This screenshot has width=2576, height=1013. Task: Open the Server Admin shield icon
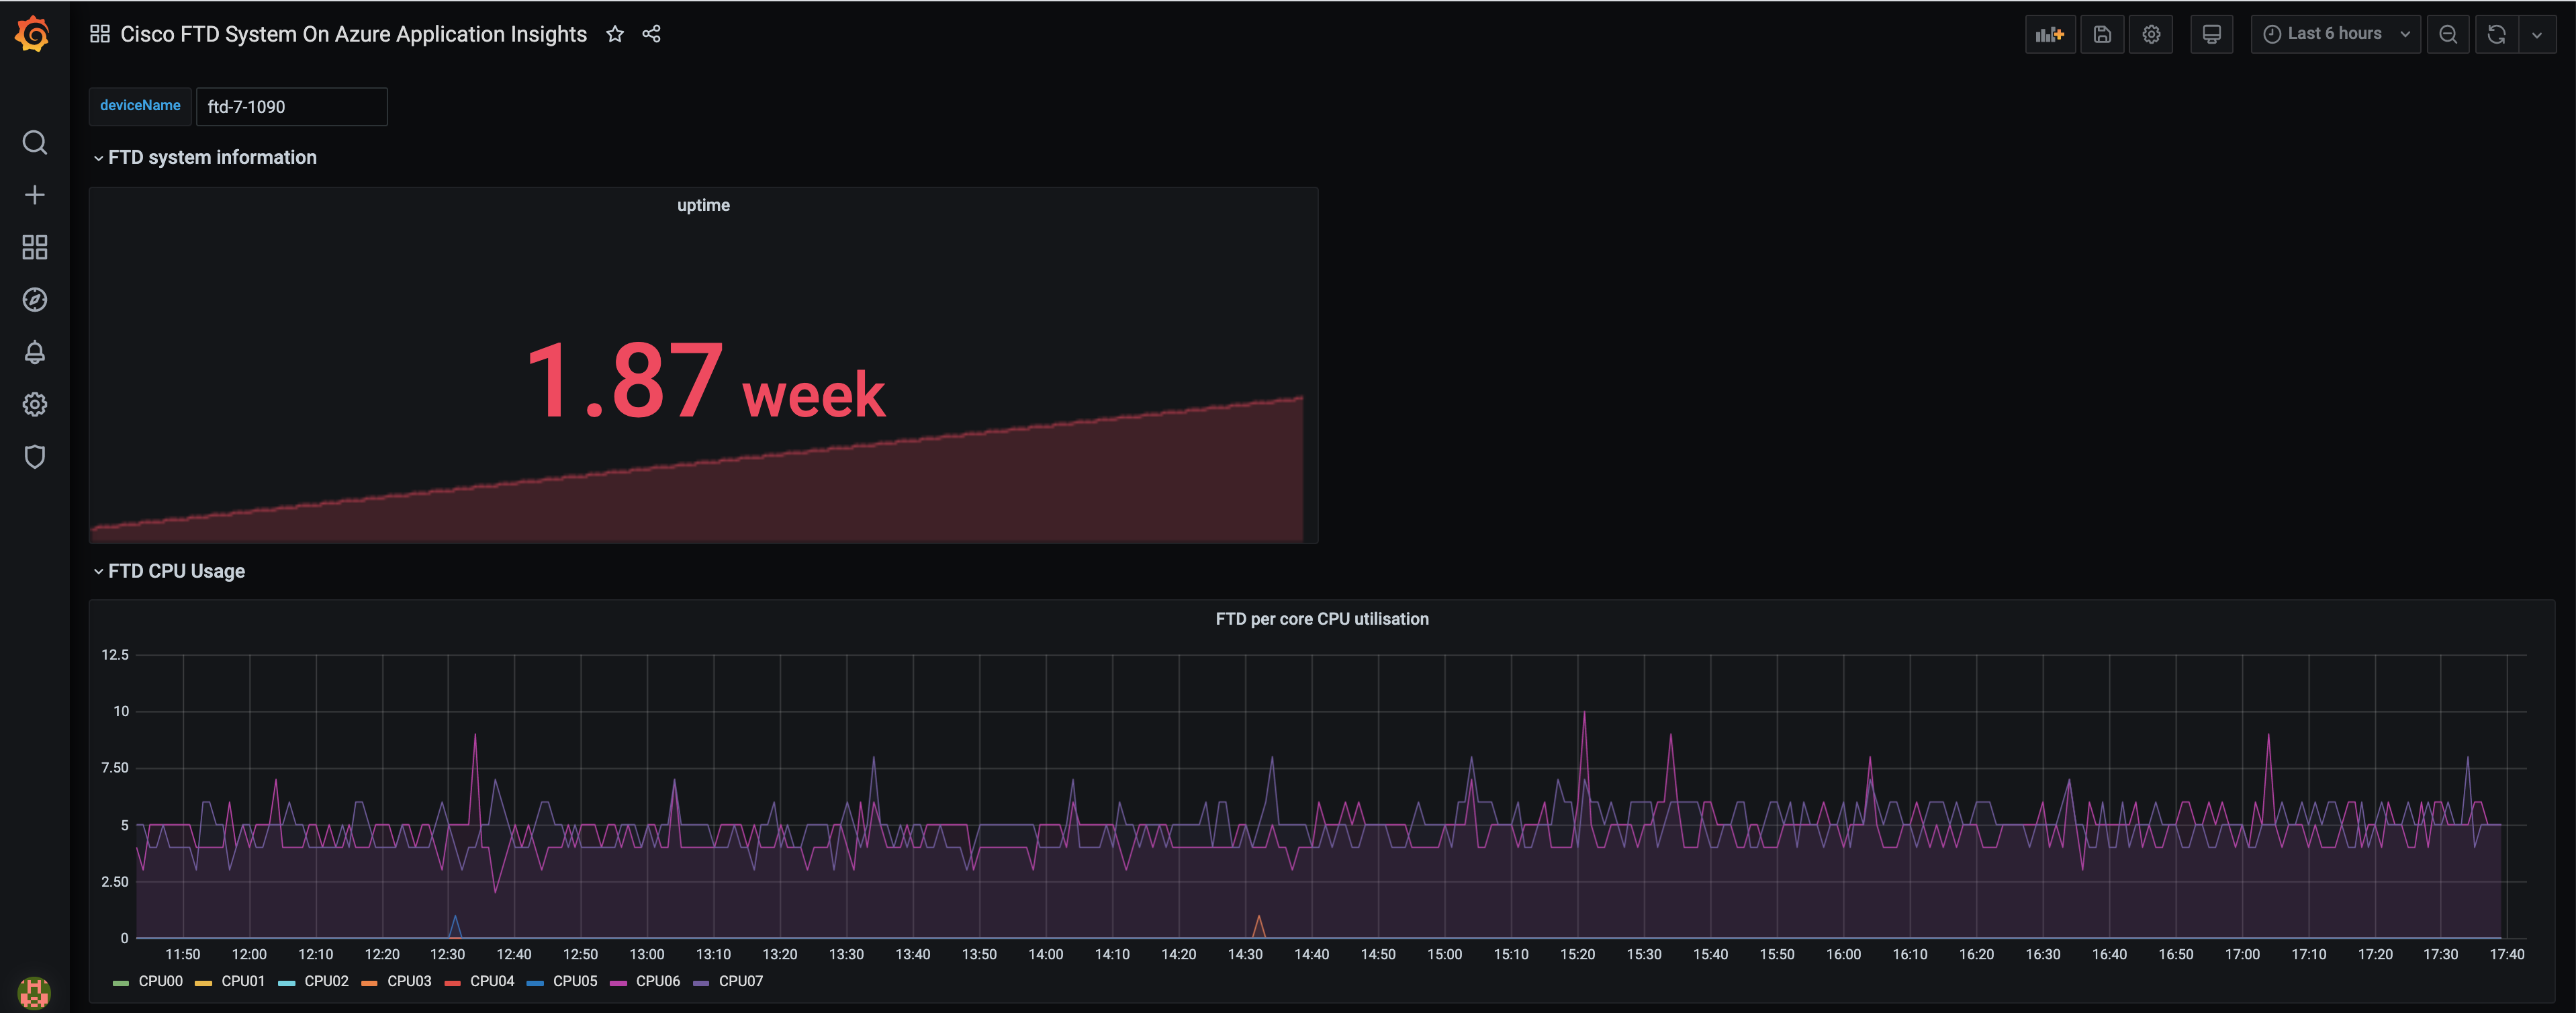tap(34, 457)
